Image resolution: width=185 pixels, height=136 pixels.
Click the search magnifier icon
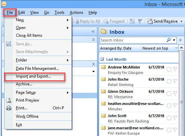point(168,40)
